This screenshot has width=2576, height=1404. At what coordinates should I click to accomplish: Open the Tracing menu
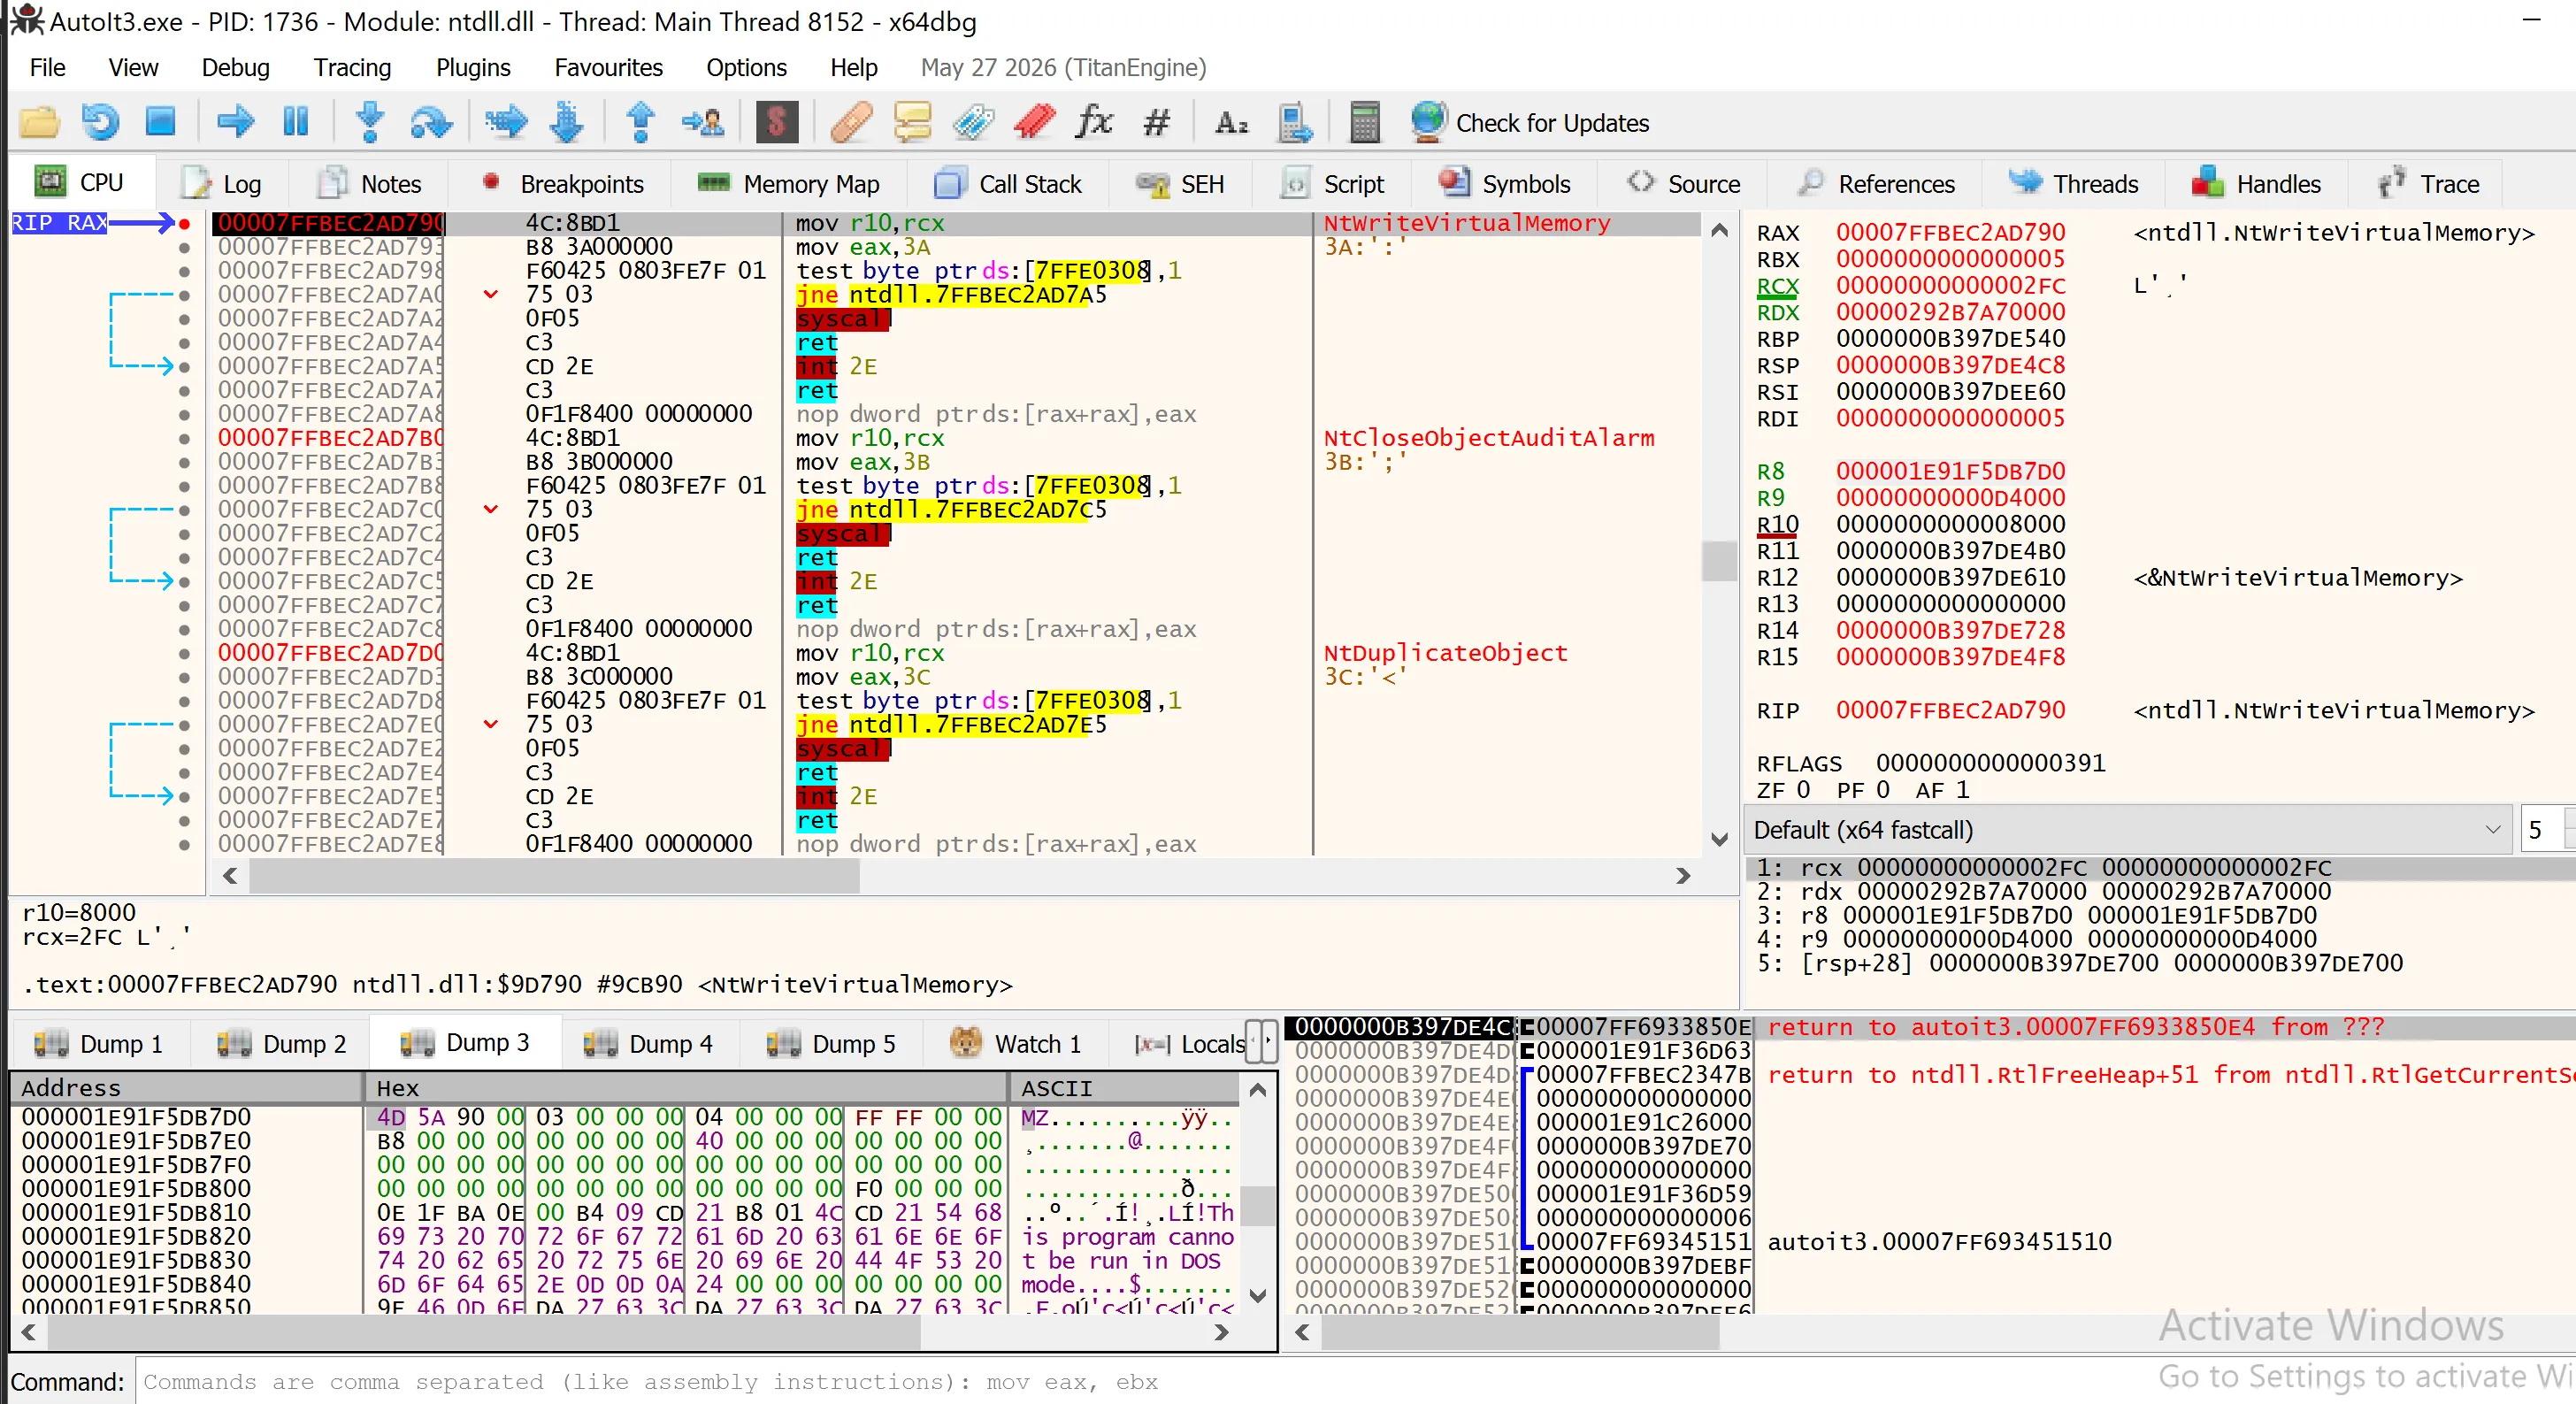352,67
